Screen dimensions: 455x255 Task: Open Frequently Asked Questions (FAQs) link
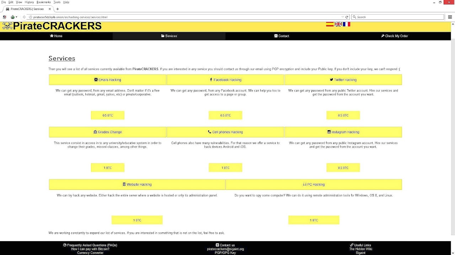click(90, 245)
